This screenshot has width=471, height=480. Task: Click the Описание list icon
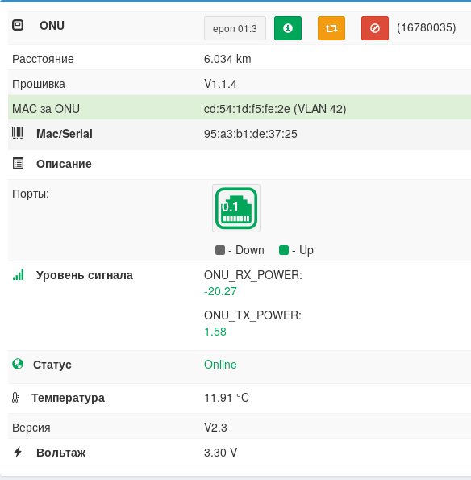[18, 163]
